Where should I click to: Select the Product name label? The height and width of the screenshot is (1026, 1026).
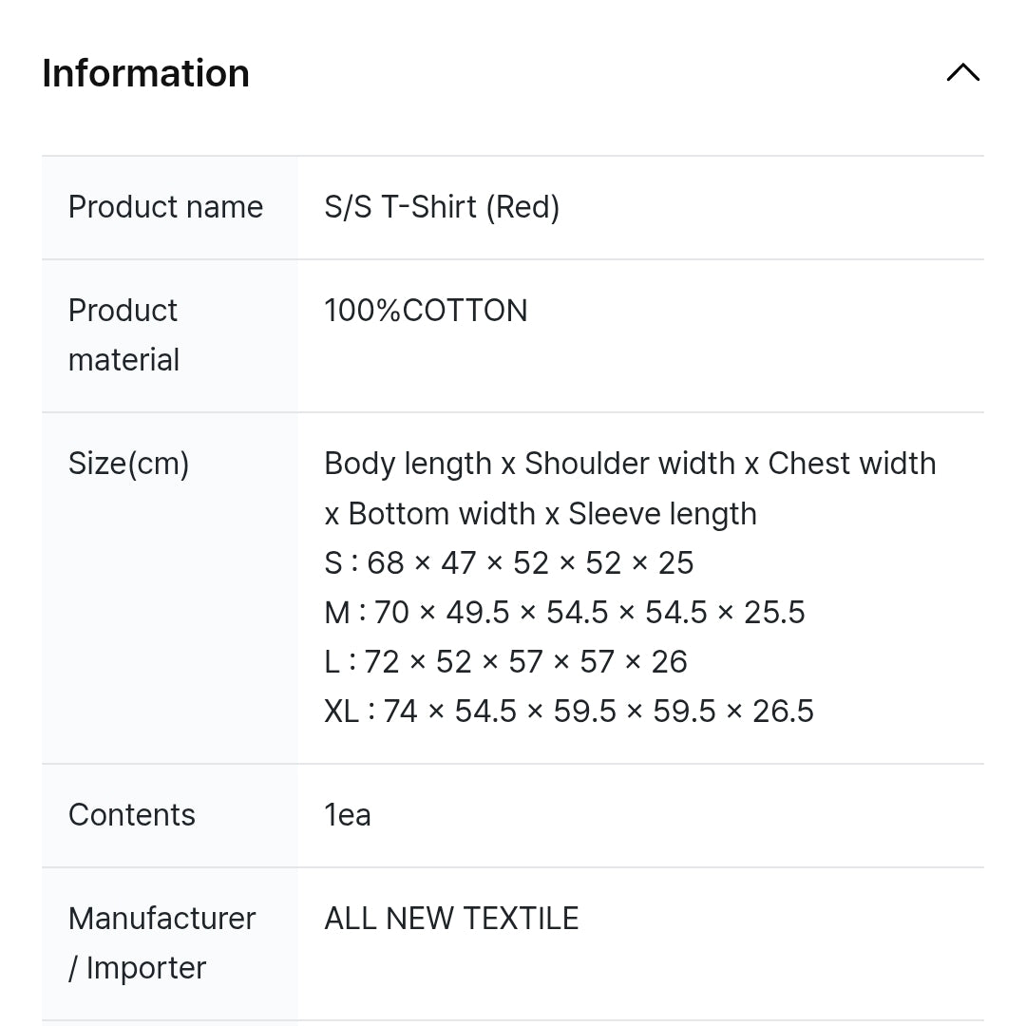click(165, 207)
